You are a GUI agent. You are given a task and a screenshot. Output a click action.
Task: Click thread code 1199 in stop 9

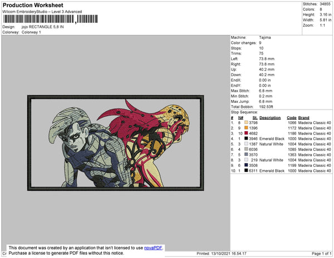pyautogui.click(x=292, y=165)
